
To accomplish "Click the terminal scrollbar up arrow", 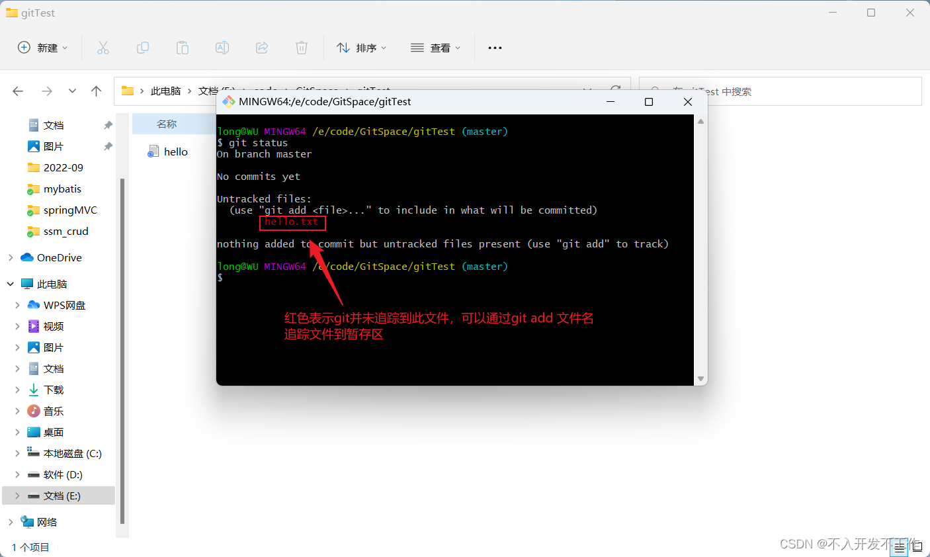I will point(700,121).
